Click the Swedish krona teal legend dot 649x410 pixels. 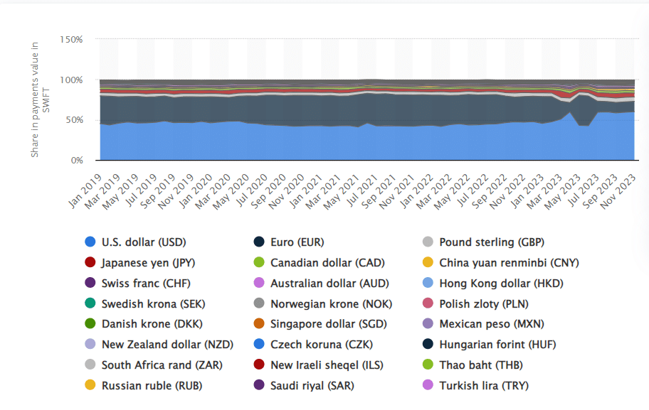tap(90, 304)
